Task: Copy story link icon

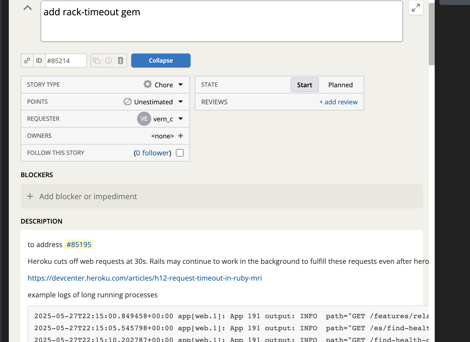Action: click(x=27, y=61)
